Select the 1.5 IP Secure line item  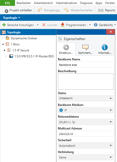pyautogui.click(x=21, y=50)
